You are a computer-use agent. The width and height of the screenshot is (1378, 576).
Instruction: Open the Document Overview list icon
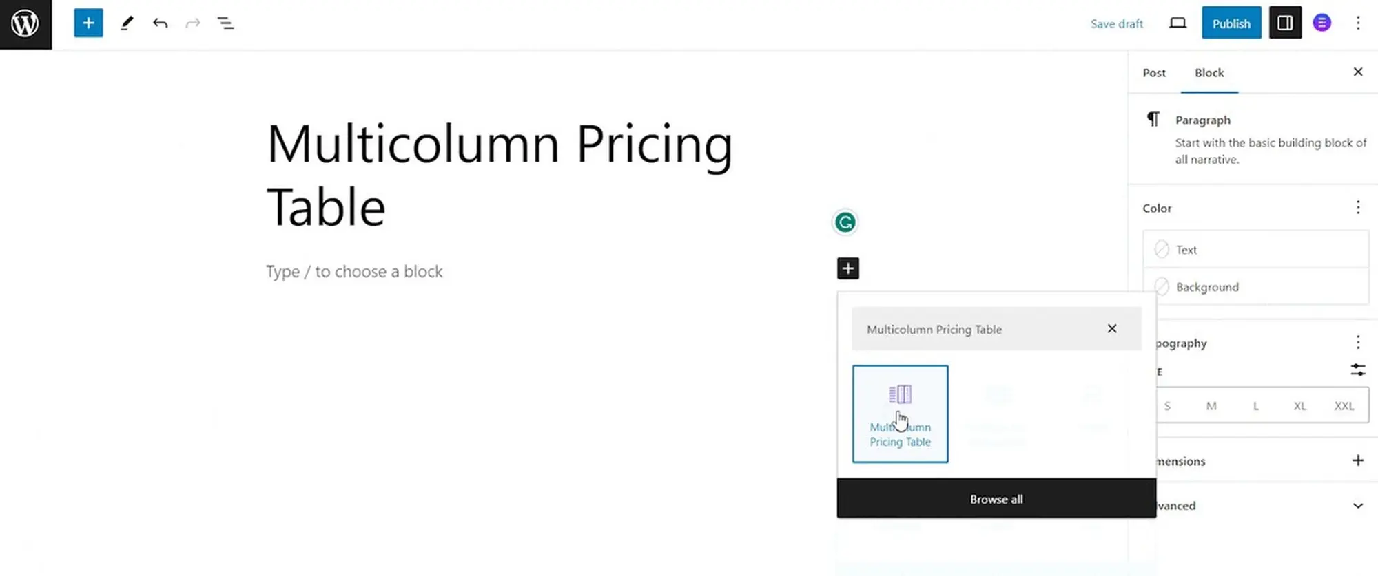(x=226, y=23)
